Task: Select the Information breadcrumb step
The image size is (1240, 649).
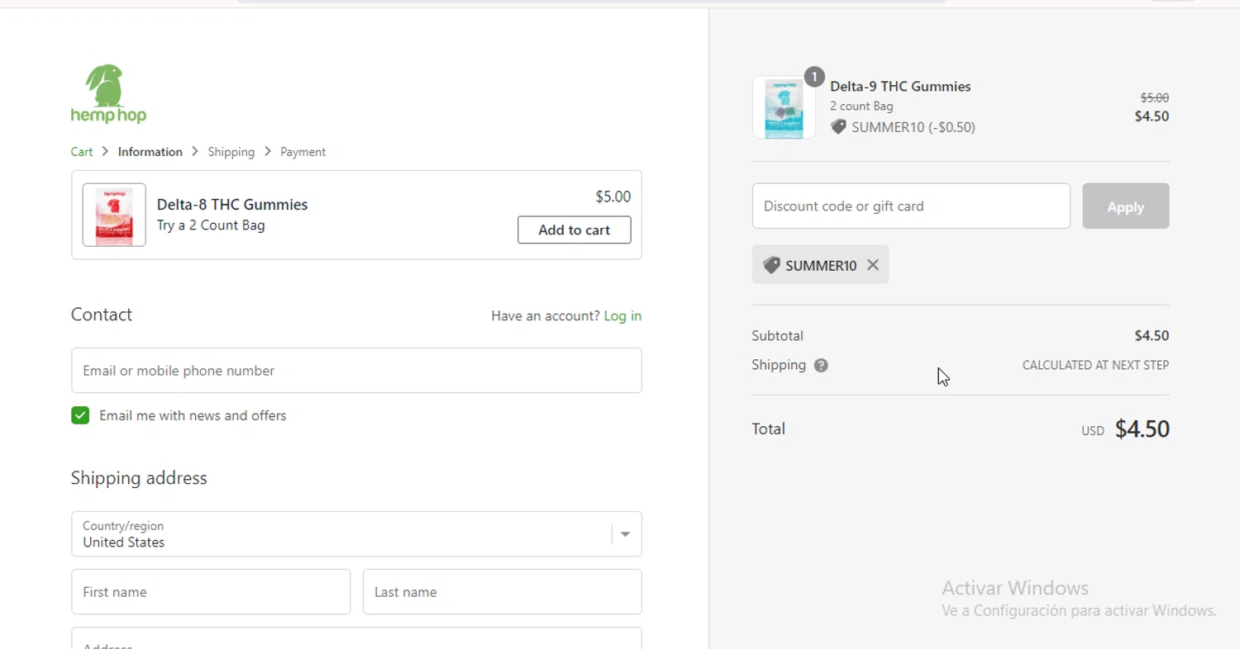Action: tap(150, 152)
